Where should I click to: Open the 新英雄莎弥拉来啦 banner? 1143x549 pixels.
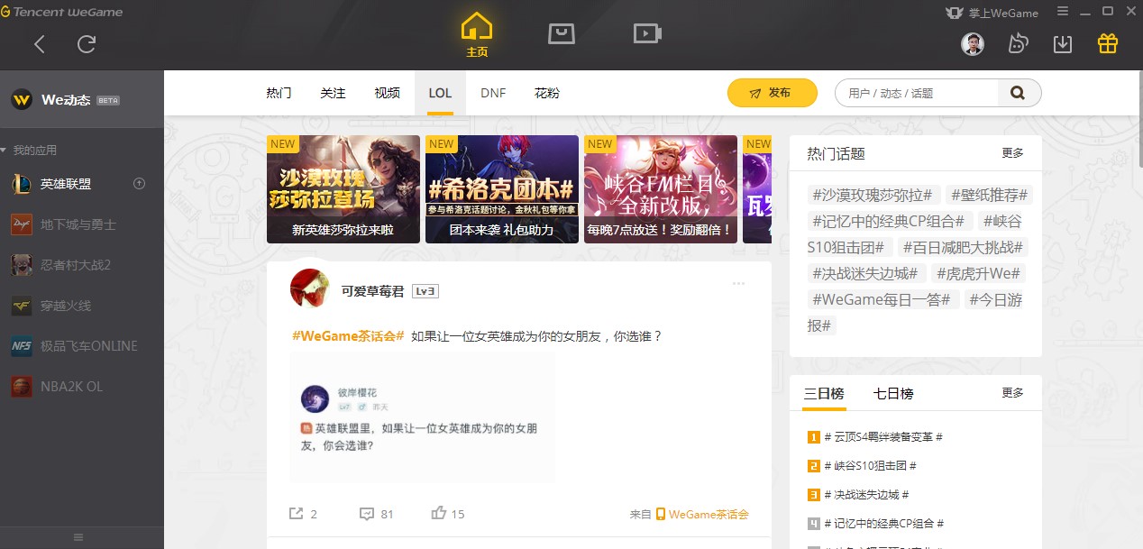[343, 189]
